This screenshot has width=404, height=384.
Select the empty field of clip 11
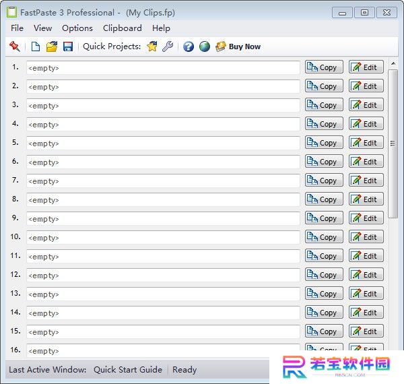click(163, 257)
